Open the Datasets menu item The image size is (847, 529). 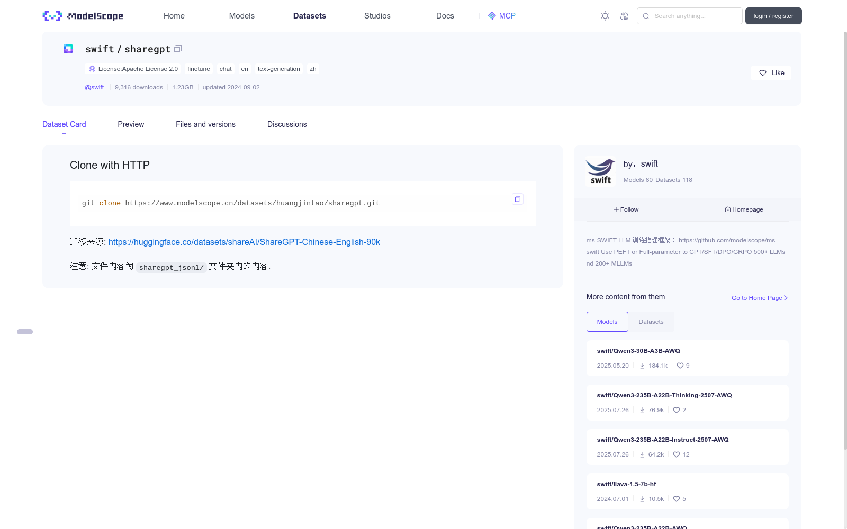[310, 16]
